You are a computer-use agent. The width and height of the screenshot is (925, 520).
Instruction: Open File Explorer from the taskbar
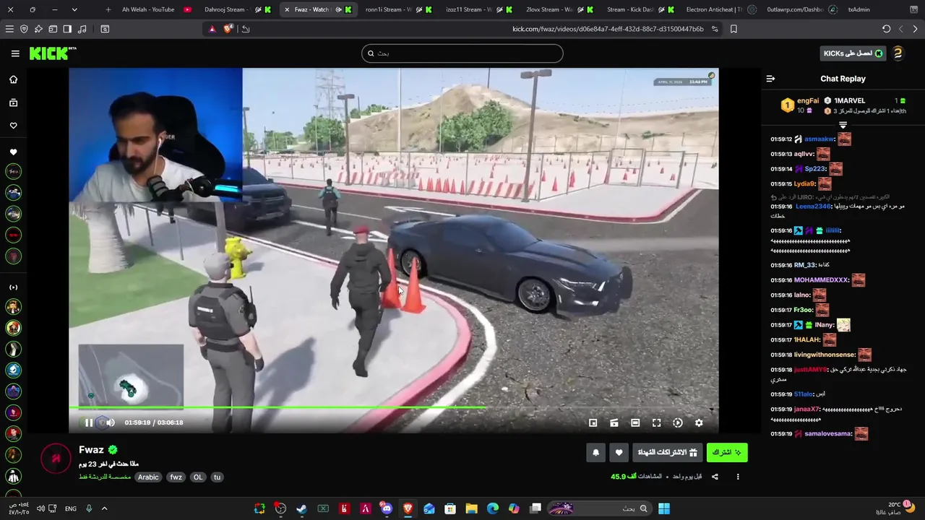point(471,508)
